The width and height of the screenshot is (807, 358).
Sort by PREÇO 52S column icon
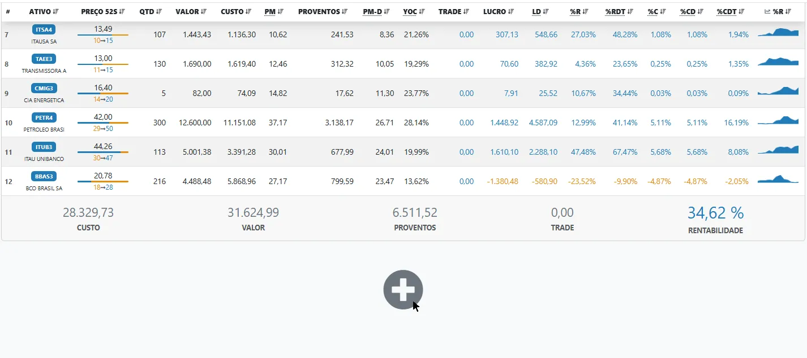122,11
